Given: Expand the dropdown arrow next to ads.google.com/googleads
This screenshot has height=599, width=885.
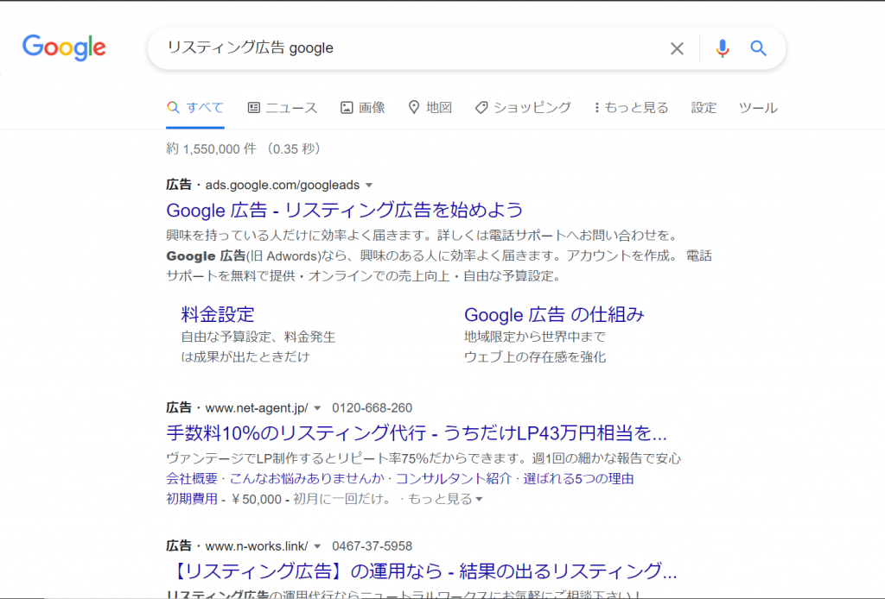Looking at the screenshot, I should [x=369, y=186].
